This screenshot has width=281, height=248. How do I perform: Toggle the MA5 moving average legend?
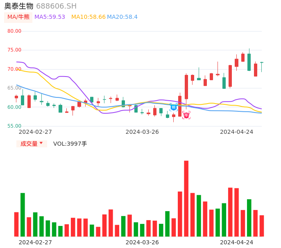tap(50, 17)
